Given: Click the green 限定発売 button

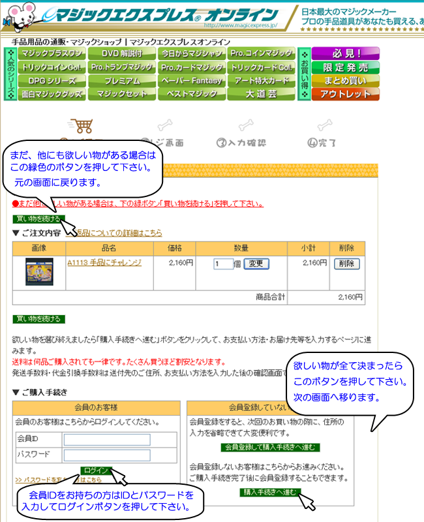Looking at the screenshot, I should click(x=346, y=67).
